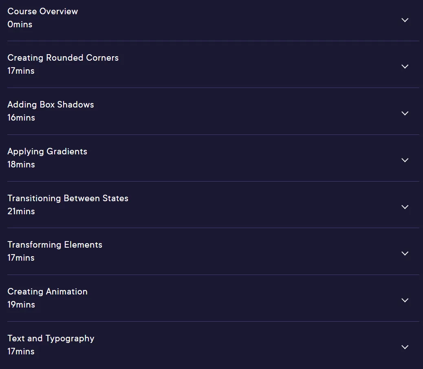Click the 21mins duration under Transitioning
Screen dimensions: 423x369
pos(21,211)
